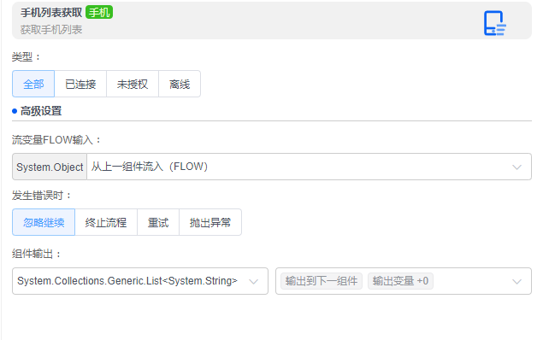This screenshot has height=340, width=543.
Task: Open the System.Collections.Generic.List output type dropdown
Action: click(140, 281)
